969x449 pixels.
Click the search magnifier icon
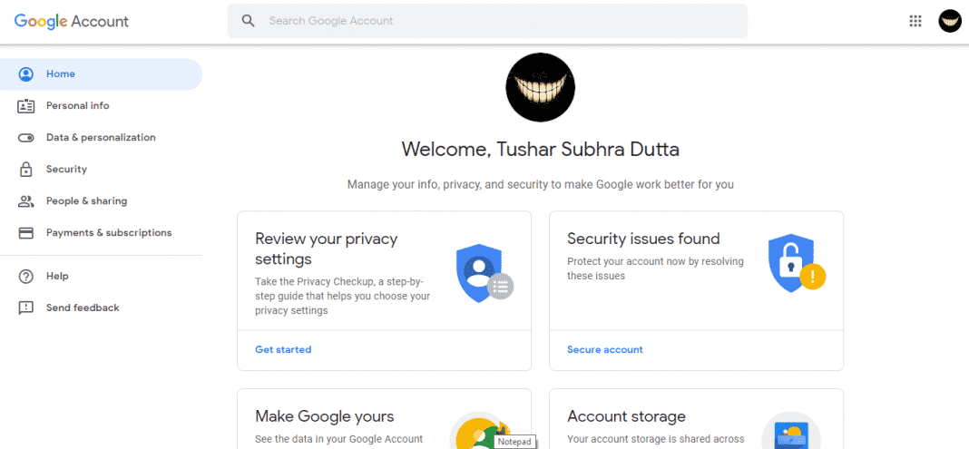click(x=249, y=21)
